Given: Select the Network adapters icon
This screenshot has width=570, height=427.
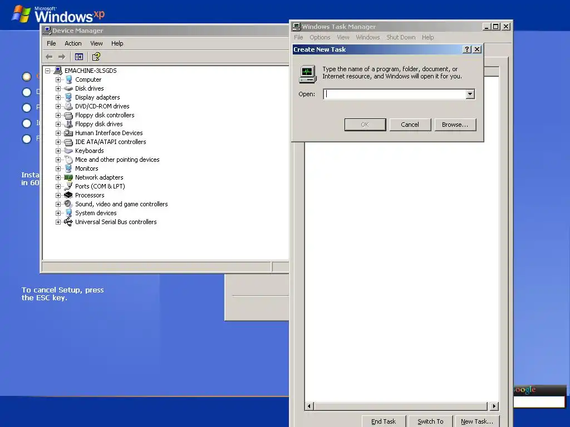Looking at the screenshot, I should (68, 177).
